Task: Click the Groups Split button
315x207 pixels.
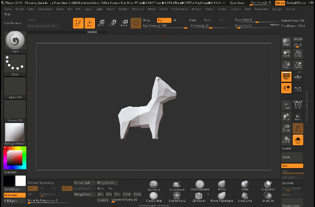Action: (84, 183)
